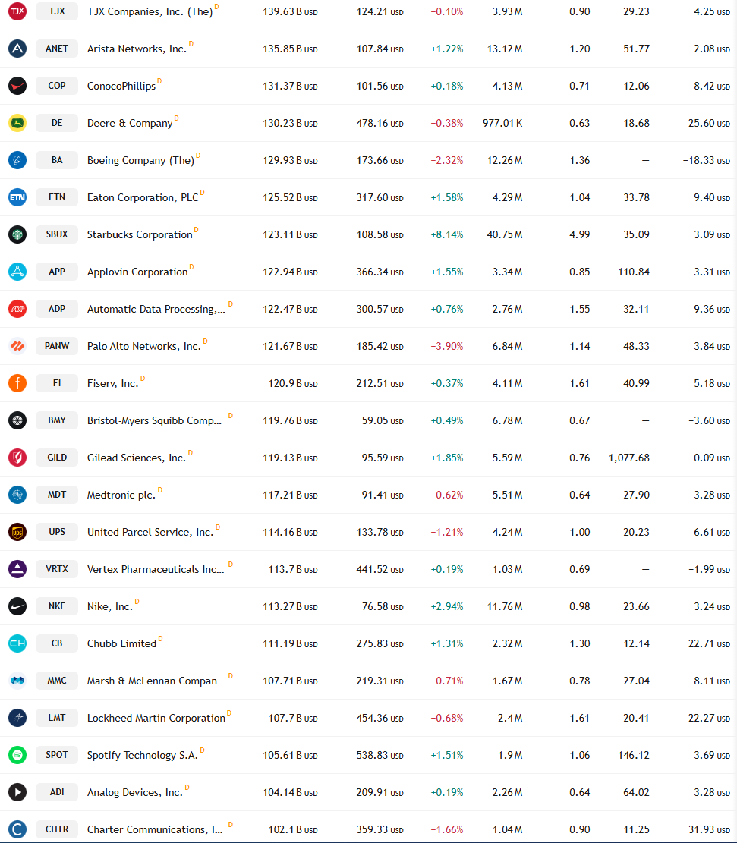The image size is (737, 843).
Task: Click the Palo Alto Networks logo icon
Action: click(x=17, y=346)
